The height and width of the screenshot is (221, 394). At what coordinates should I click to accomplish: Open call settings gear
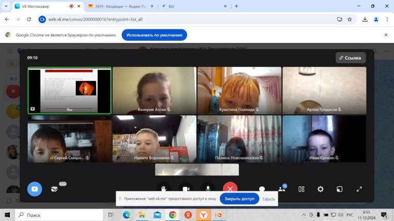tap(320, 189)
